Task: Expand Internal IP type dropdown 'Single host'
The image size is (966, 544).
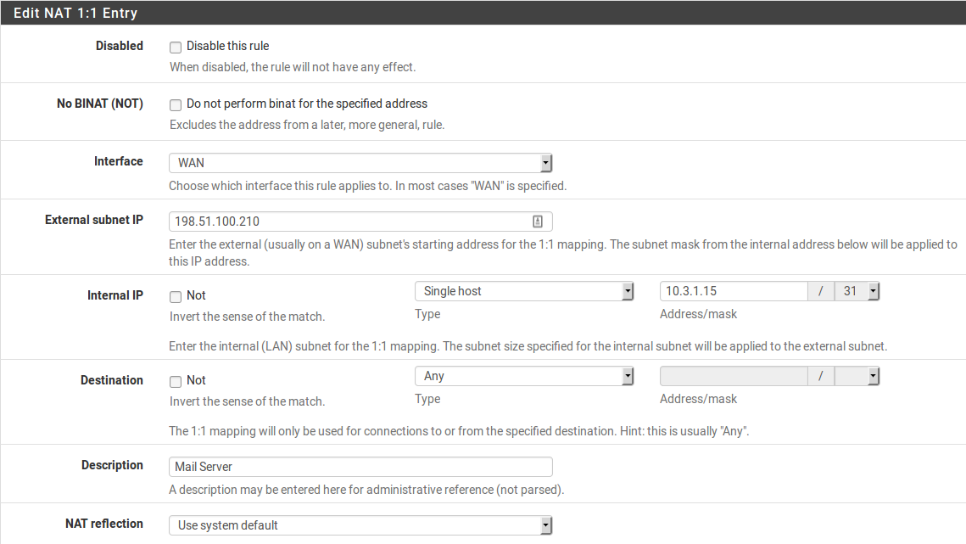Action: (x=524, y=291)
